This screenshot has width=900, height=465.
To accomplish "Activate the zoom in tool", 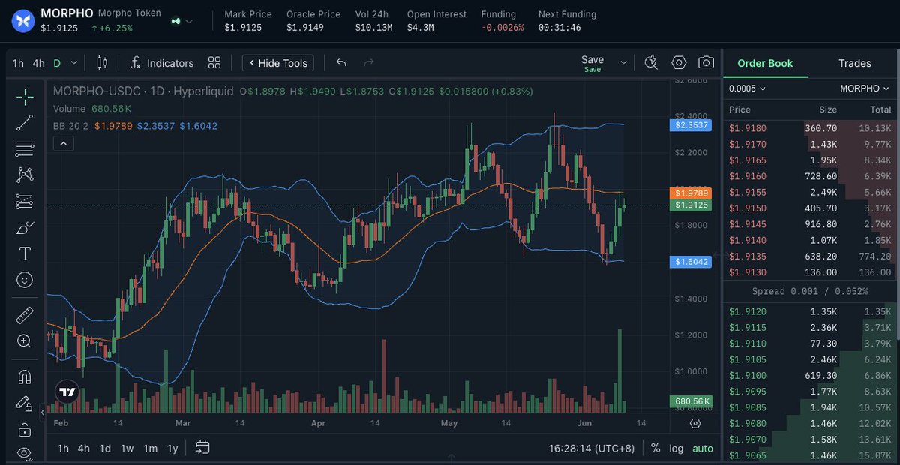I will coord(25,340).
